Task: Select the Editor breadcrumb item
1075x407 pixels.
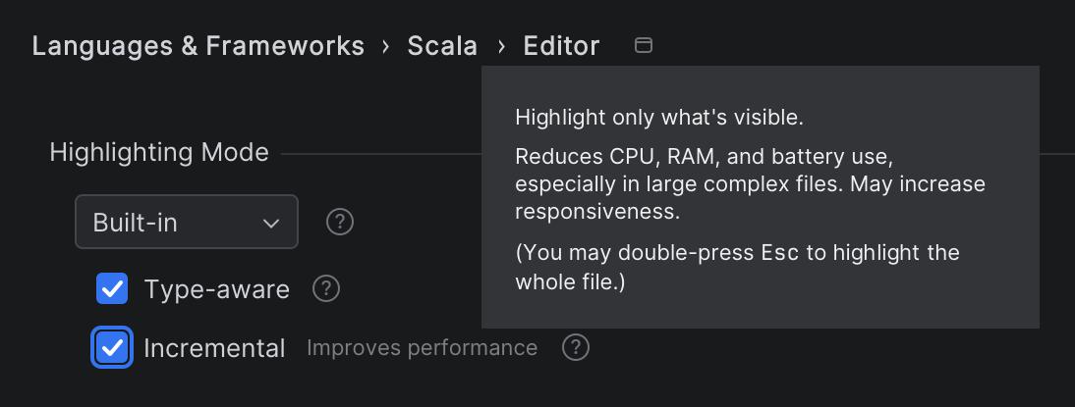Action: point(561,46)
